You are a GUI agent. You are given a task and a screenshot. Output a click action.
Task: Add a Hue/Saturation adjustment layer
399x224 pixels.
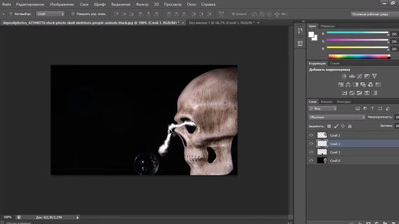pos(340,85)
